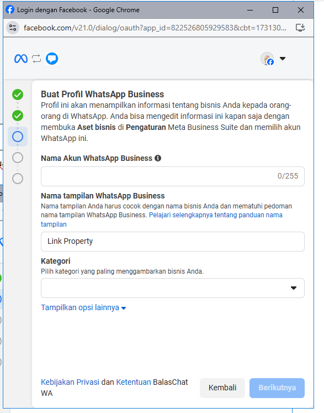Close the Login dengan Facebook window
Screen dimensions: 324x413
click(301, 10)
